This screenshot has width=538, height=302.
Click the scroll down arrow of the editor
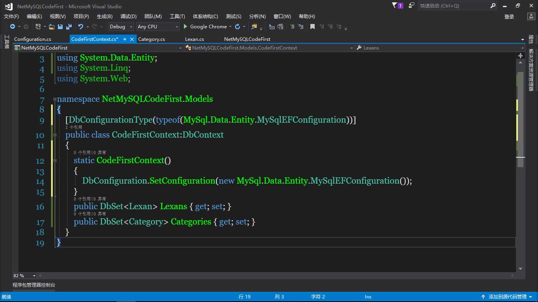tap(520, 269)
